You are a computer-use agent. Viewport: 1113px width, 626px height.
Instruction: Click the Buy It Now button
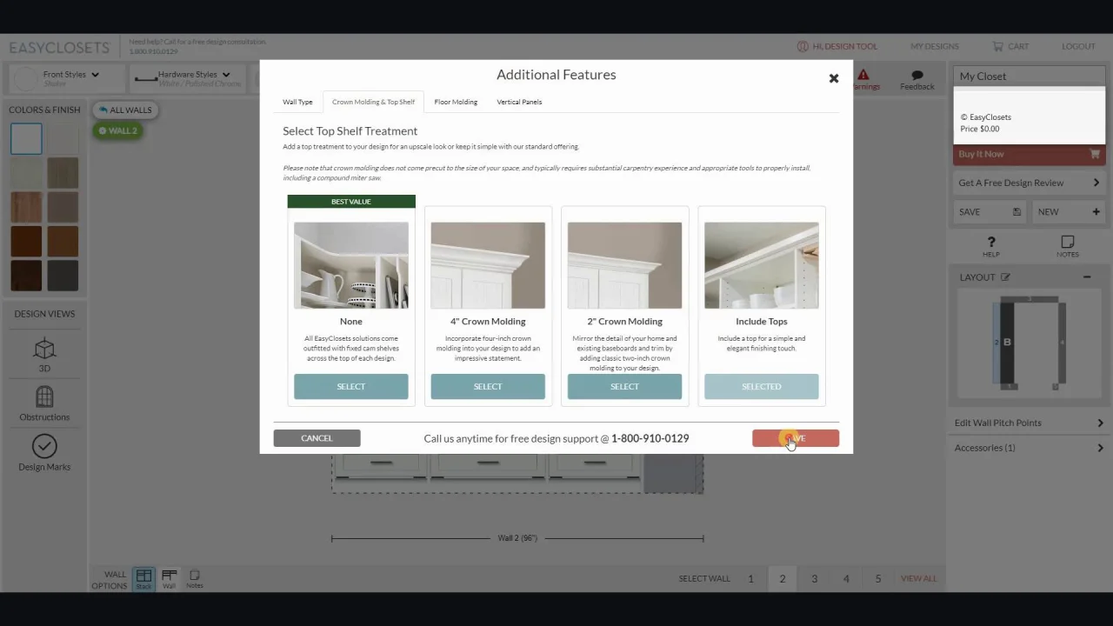[x=1029, y=154]
